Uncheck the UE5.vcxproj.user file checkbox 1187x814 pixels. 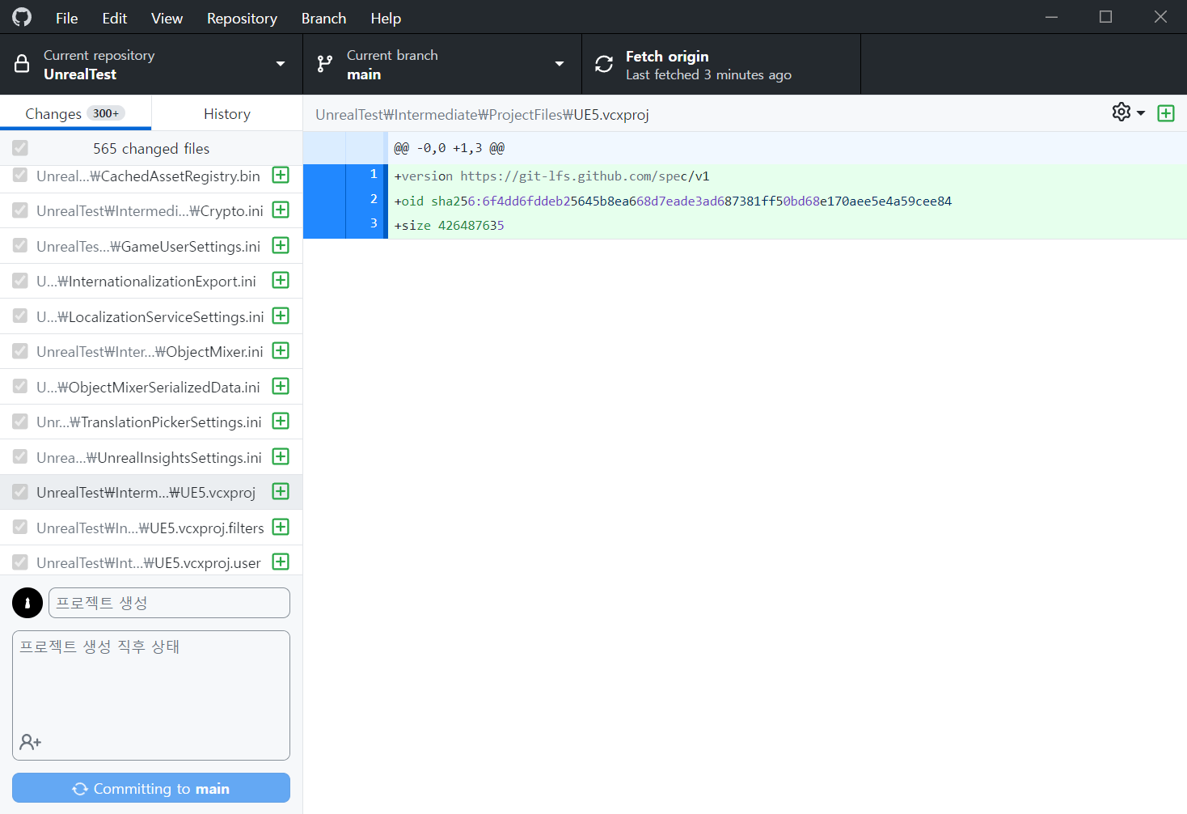pos(20,562)
